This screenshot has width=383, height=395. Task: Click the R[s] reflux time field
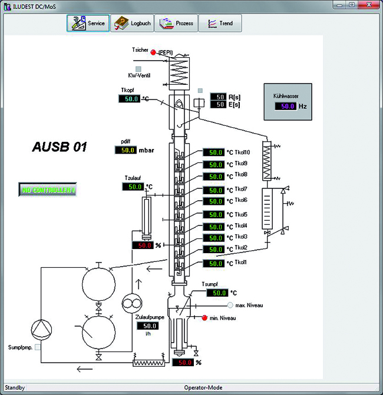pyautogui.click(x=218, y=97)
